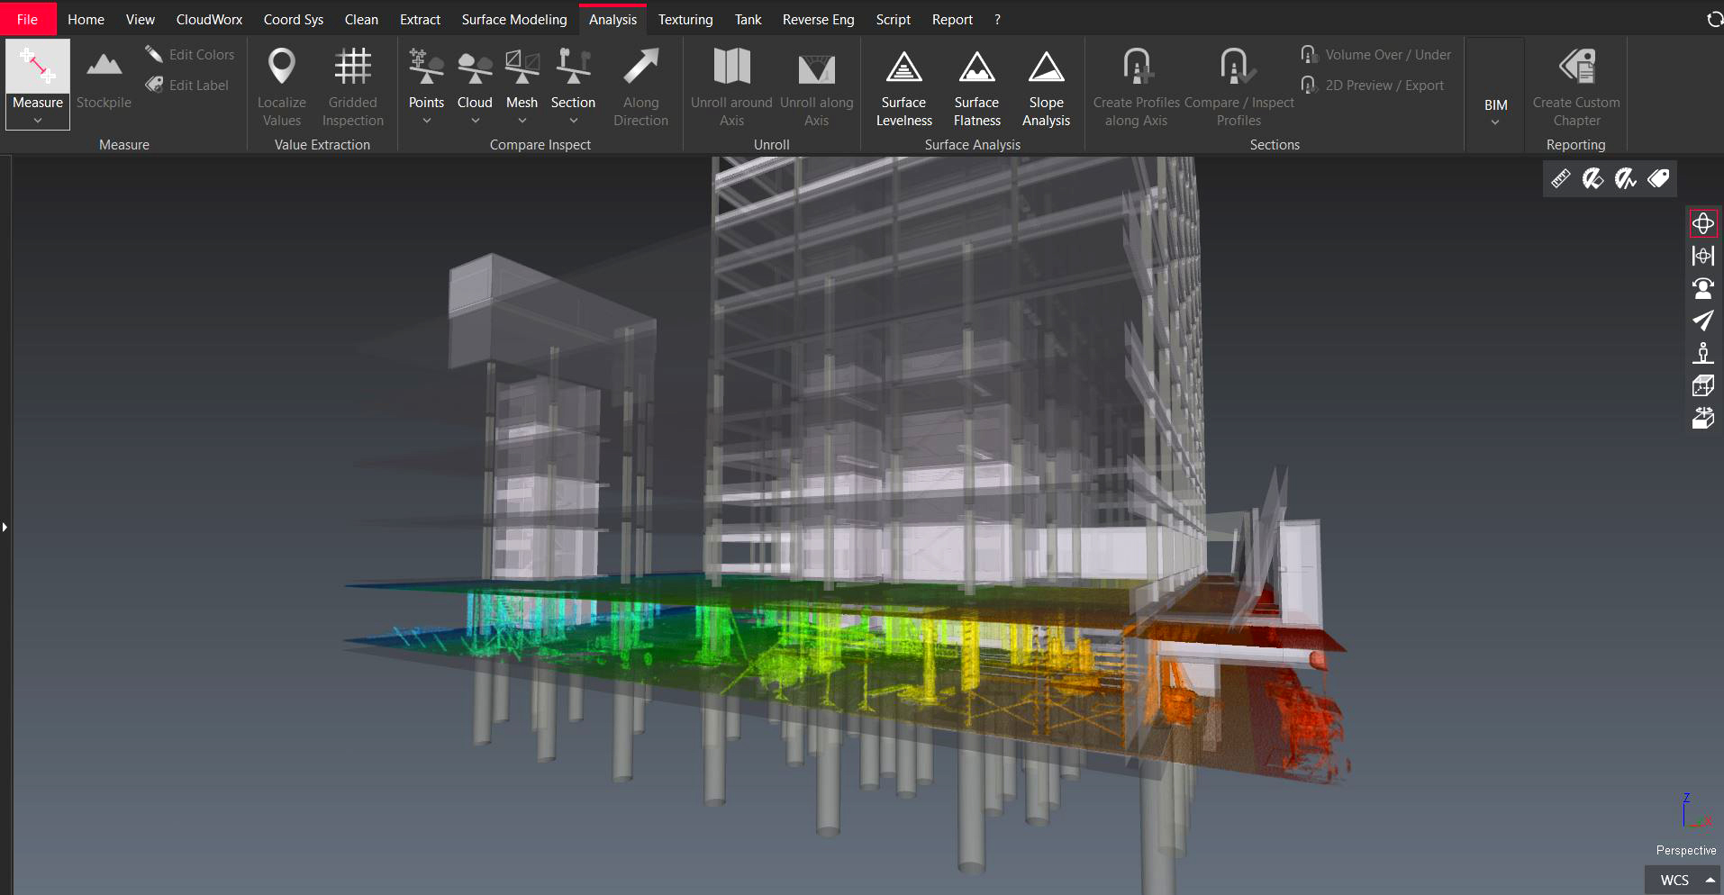Switch to head-rotate viewing mode
Image resolution: width=1724 pixels, height=895 pixels.
click(1702, 288)
